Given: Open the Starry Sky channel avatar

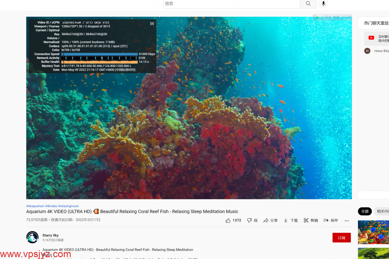Looking at the screenshot, I should pos(32,237).
